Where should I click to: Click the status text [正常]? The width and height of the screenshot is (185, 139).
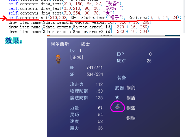(x=77, y=57)
